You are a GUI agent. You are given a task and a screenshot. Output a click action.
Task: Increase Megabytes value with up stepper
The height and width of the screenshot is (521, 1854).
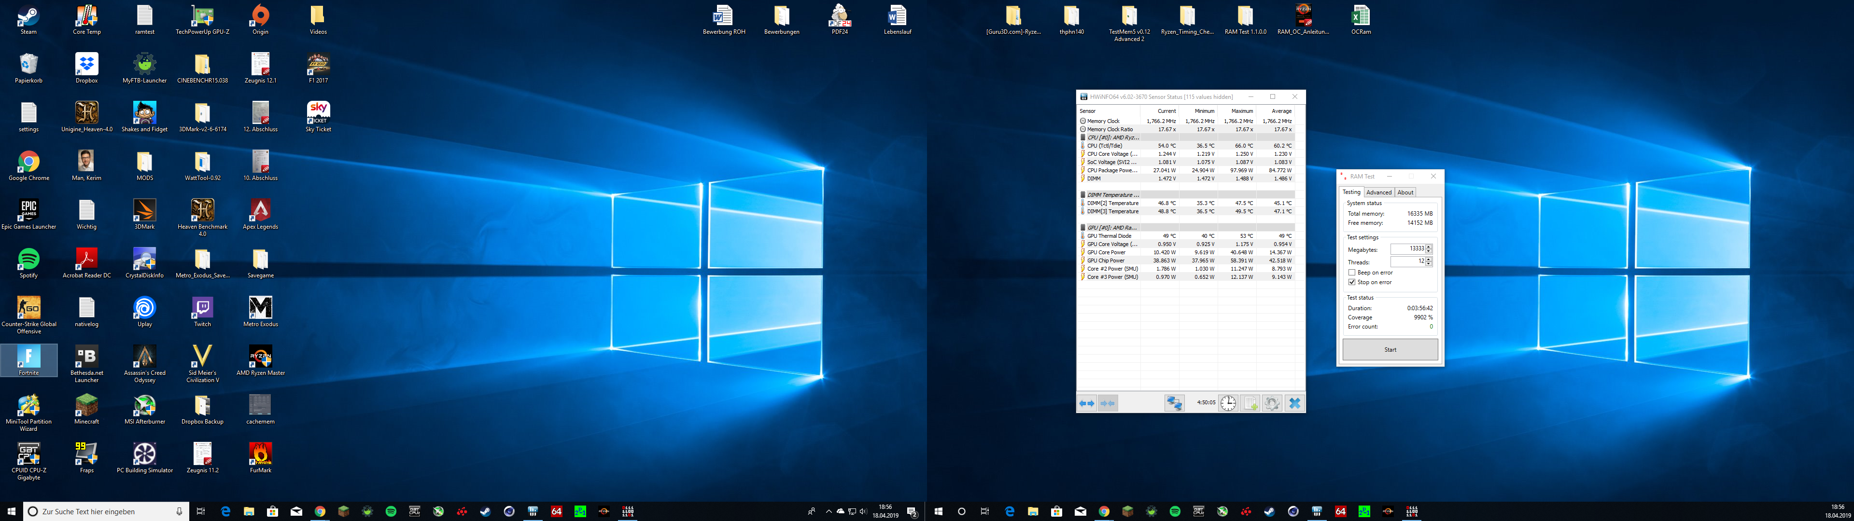click(x=1429, y=246)
